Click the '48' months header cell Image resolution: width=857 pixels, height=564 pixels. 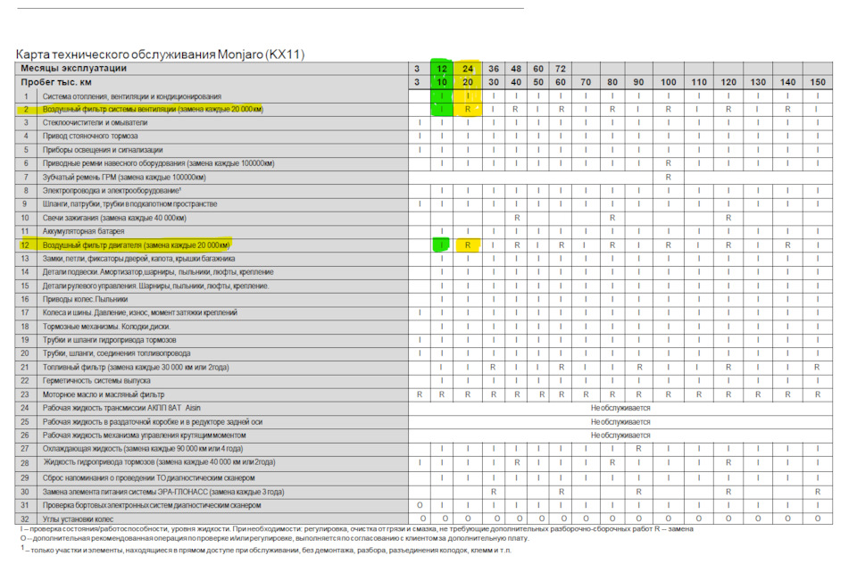click(516, 69)
